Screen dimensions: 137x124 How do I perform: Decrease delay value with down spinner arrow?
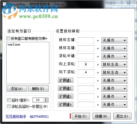(46, 101)
